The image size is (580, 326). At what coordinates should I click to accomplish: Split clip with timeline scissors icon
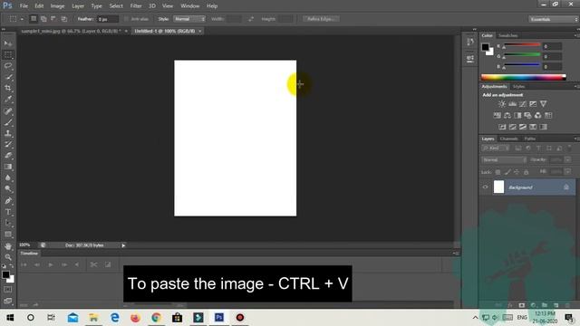click(94, 264)
